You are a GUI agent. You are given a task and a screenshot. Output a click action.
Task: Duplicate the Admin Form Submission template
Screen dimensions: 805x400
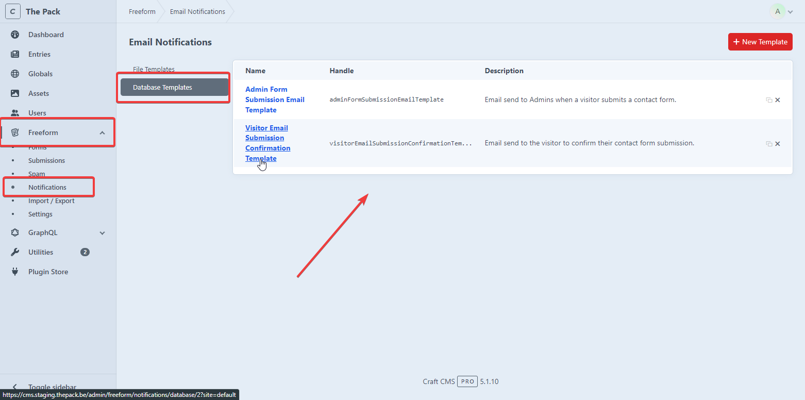click(x=768, y=100)
